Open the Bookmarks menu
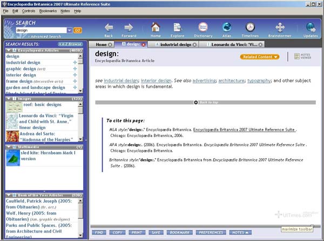Viewport: 324px width, 241px height. pyautogui.click(x=48, y=11)
